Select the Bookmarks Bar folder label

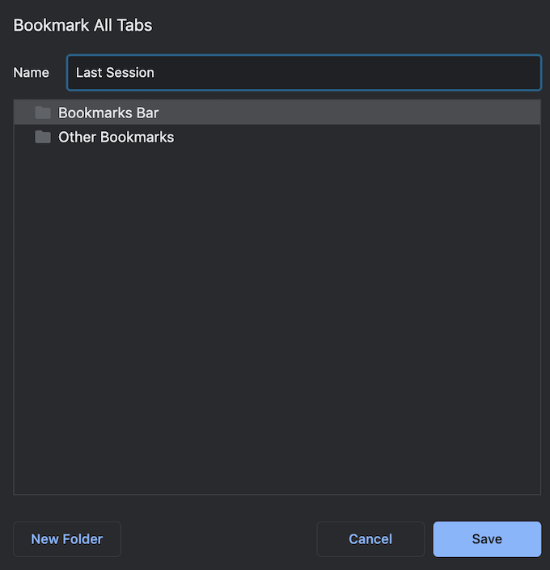click(108, 113)
